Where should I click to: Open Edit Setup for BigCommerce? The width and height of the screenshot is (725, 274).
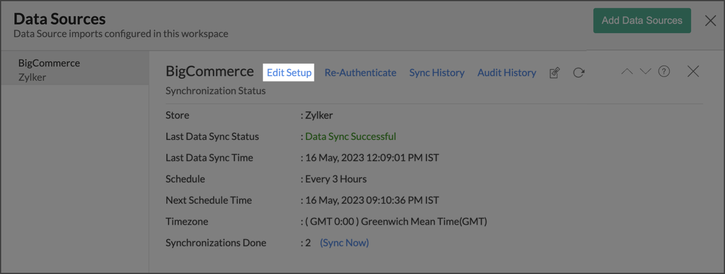pyautogui.click(x=289, y=73)
